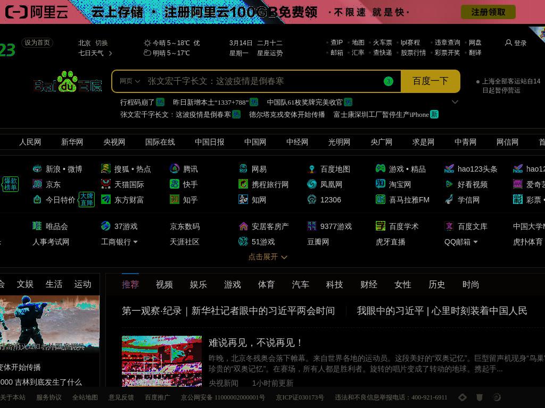Click the 37游戏 site icon

click(x=106, y=226)
